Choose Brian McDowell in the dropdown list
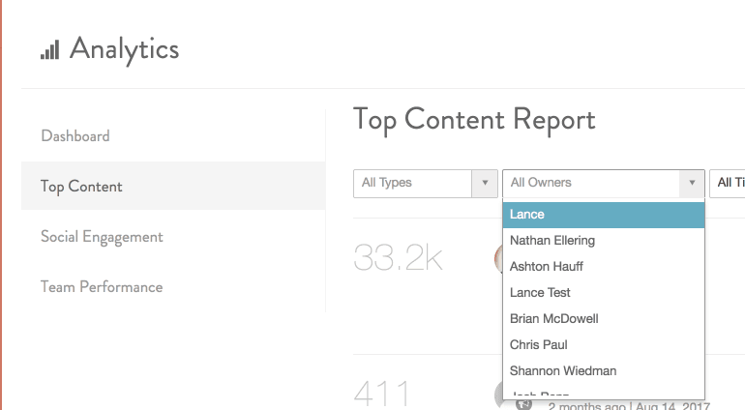 click(x=553, y=319)
